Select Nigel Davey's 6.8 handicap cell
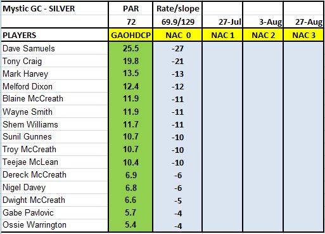 [131, 188]
